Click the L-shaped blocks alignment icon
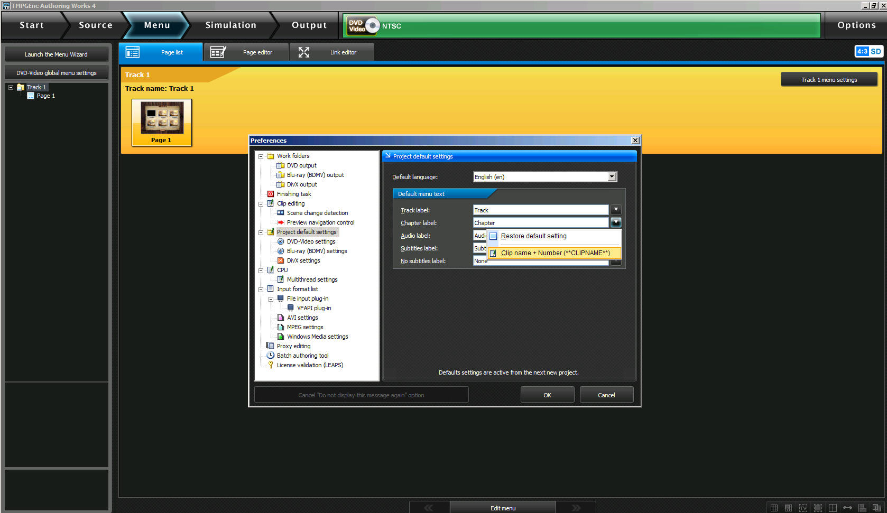This screenshot has width=887, height=513. pos(862,508)
